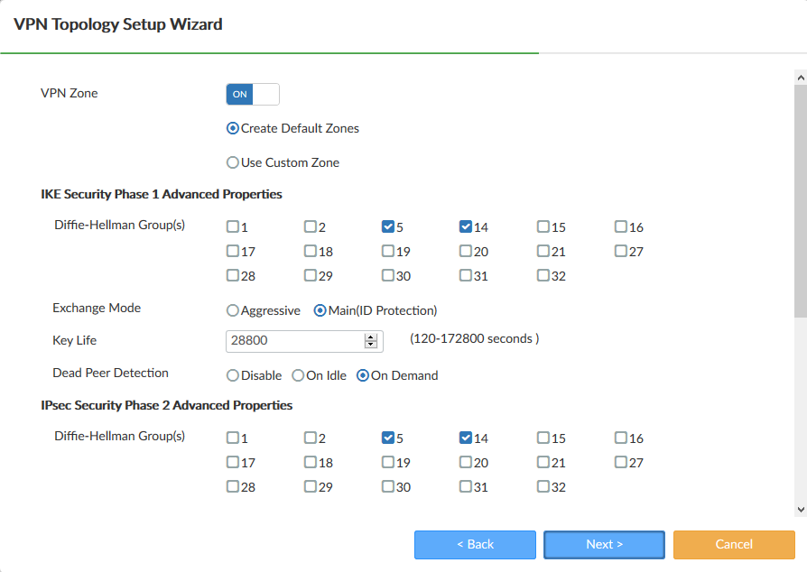Uncheck Diffie-Hellman Group 5 in Phase 1
807x572 pixels.
tap(386, 226)
